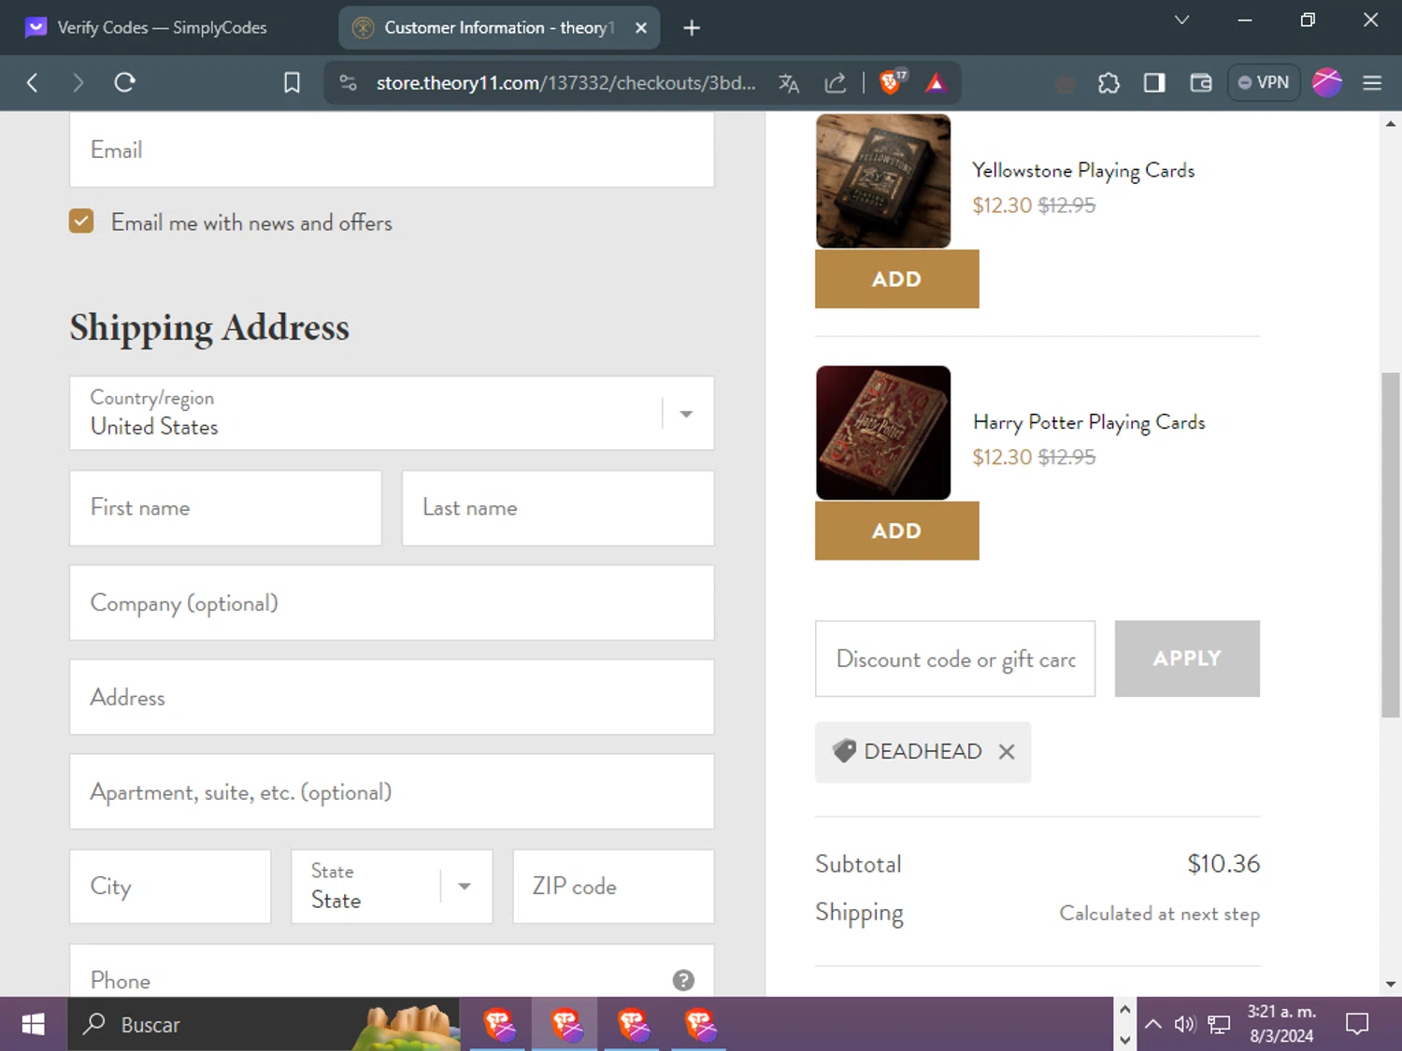
Task: Open the third Brave taskbar icon
Action: [x=633, y=1025]
